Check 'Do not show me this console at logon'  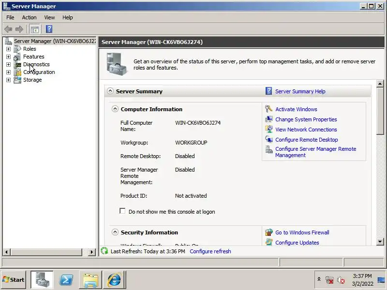(x=122, y=211)
